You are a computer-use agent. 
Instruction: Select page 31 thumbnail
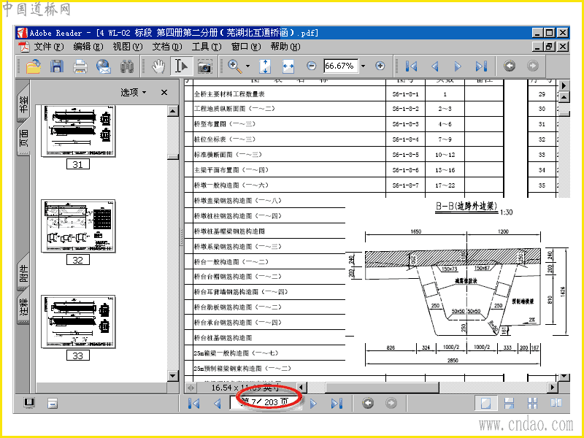tap(78, 131)
